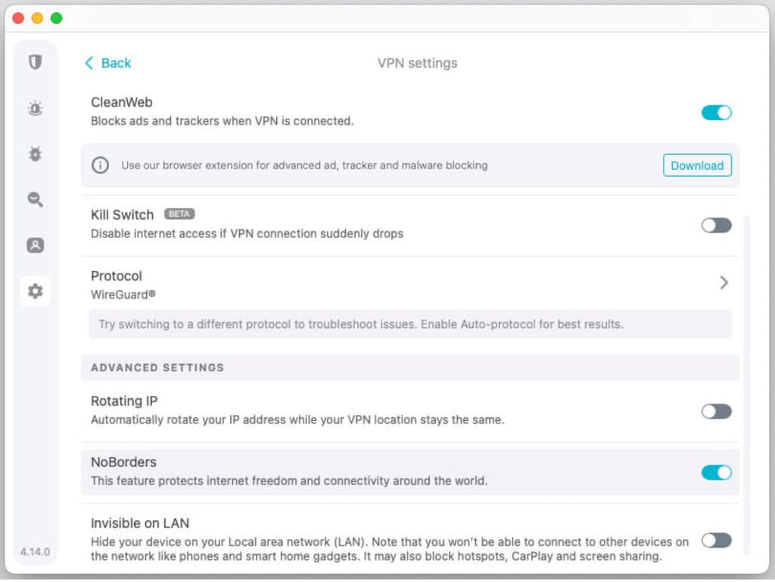Enable the Invisible on LAN toggle

[716, 540]
